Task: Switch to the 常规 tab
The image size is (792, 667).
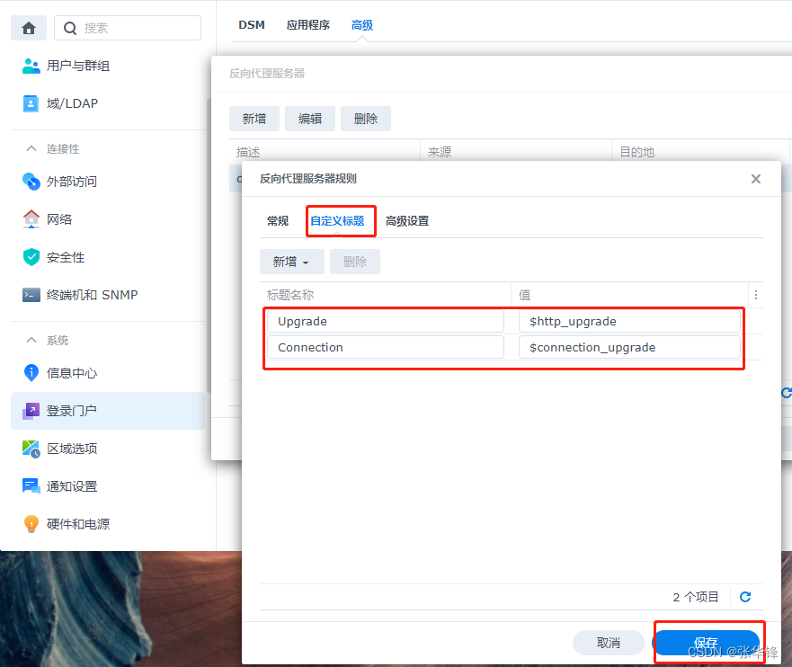Action: [278, 220]
